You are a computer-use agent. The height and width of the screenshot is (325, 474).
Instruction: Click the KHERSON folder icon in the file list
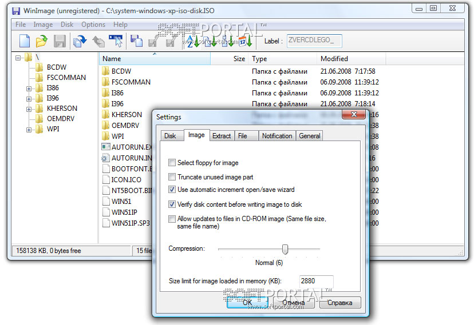coord(105,115)
